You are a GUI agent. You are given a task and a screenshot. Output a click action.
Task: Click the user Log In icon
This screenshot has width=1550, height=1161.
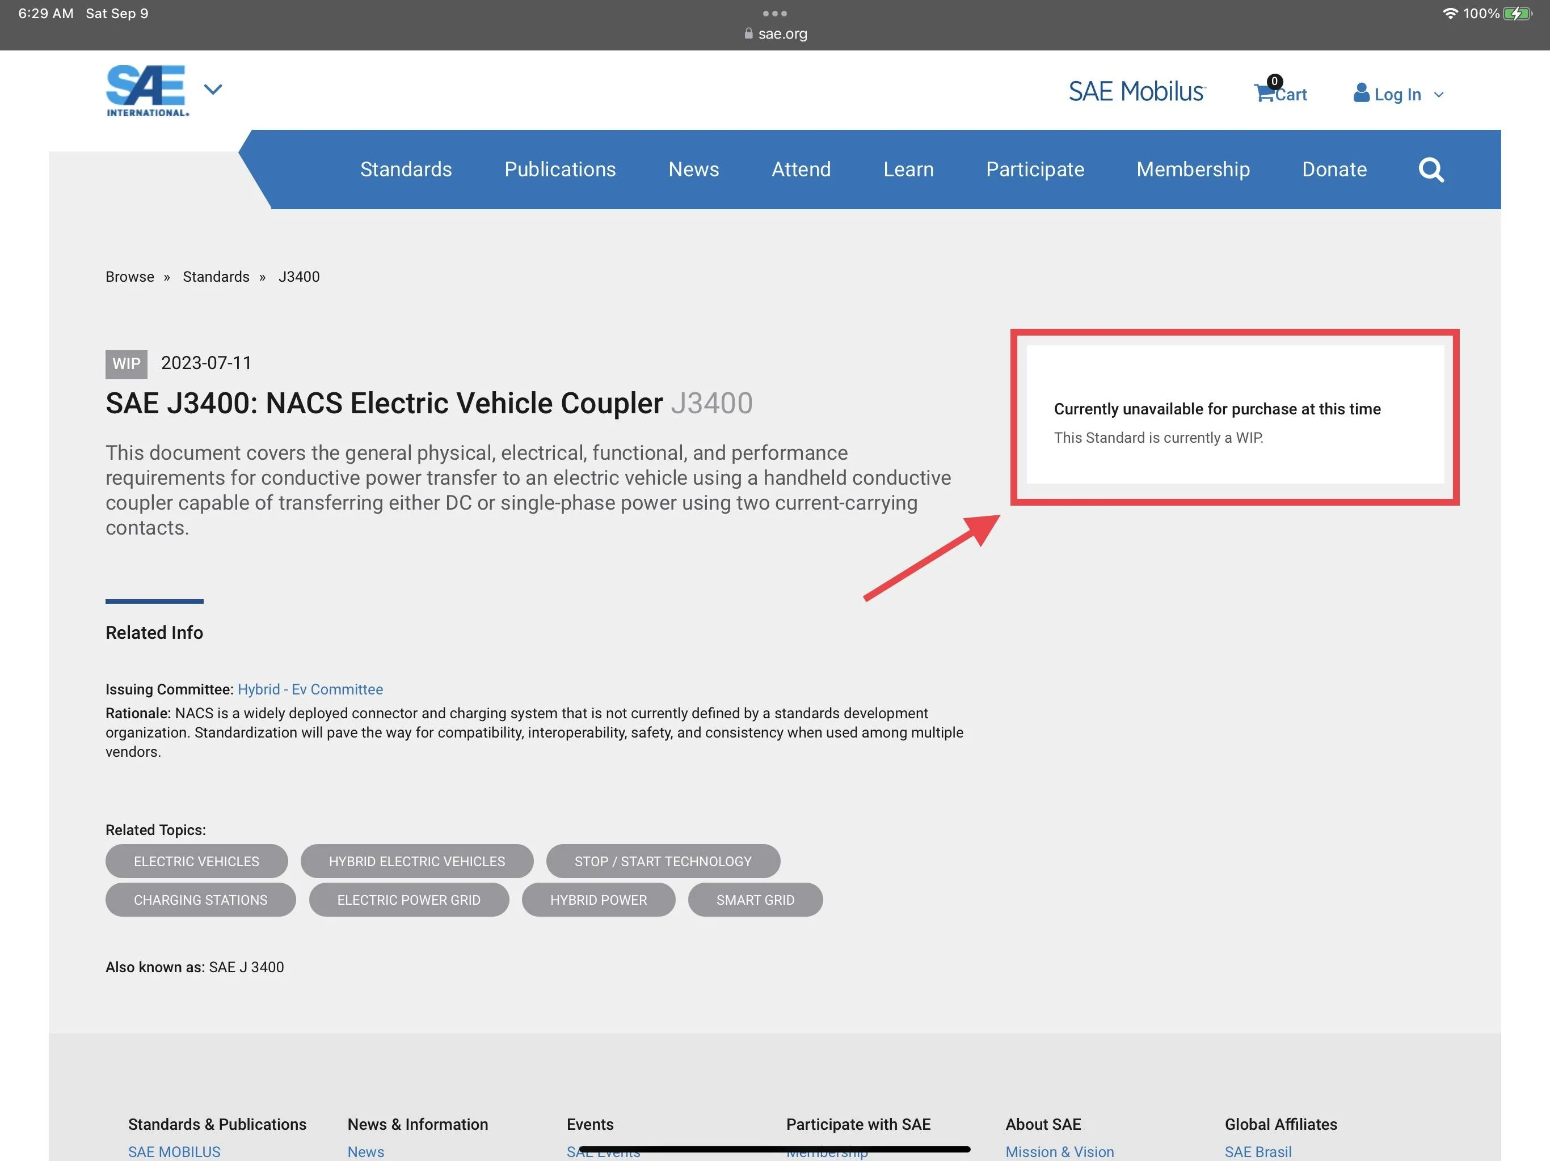(x=1361, y=93)
